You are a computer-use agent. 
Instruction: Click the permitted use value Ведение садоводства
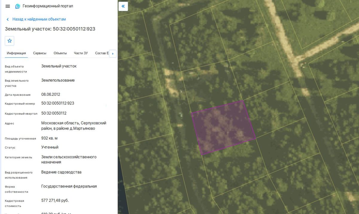[x=61, y=172]
